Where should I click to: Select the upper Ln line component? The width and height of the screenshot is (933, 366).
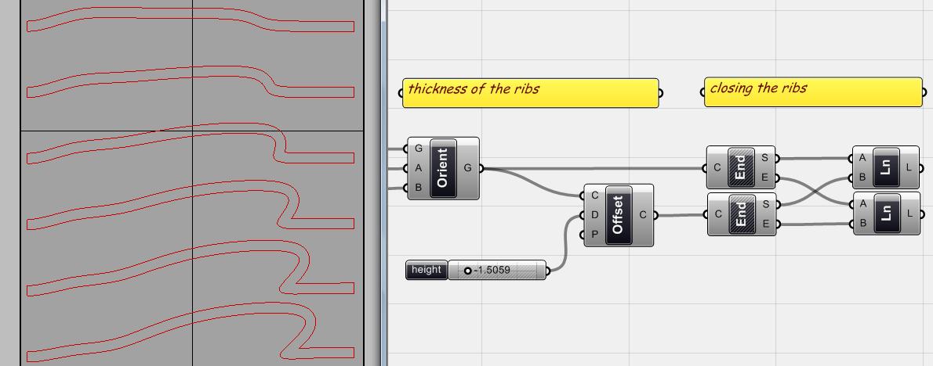click(887, 168)
